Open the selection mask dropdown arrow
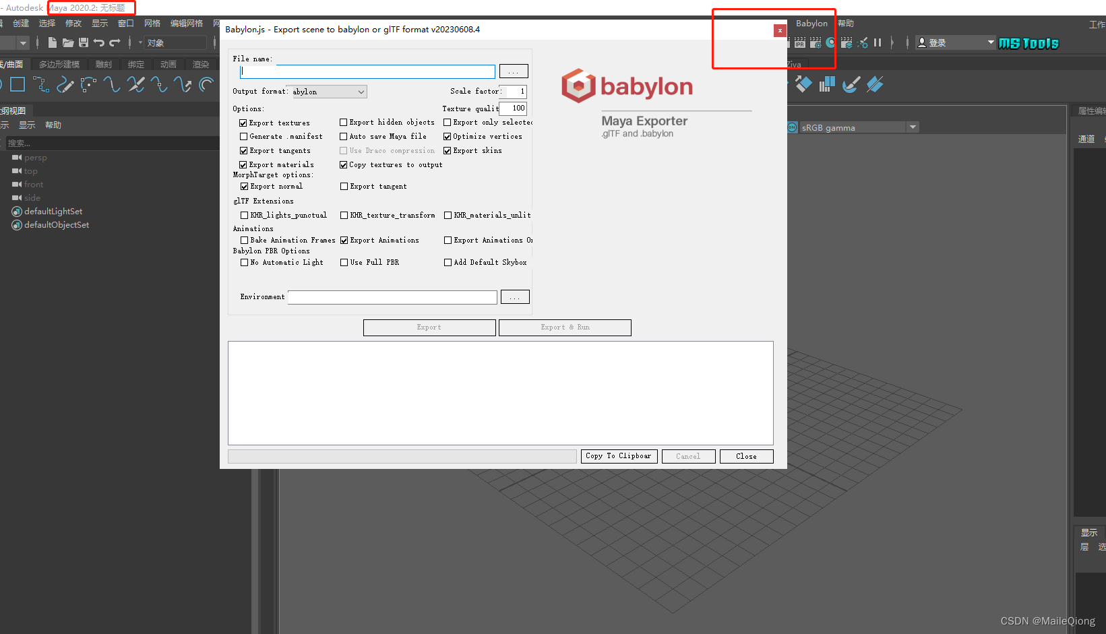This screenshot has width=1106, height=634. [x=140, y=42]
